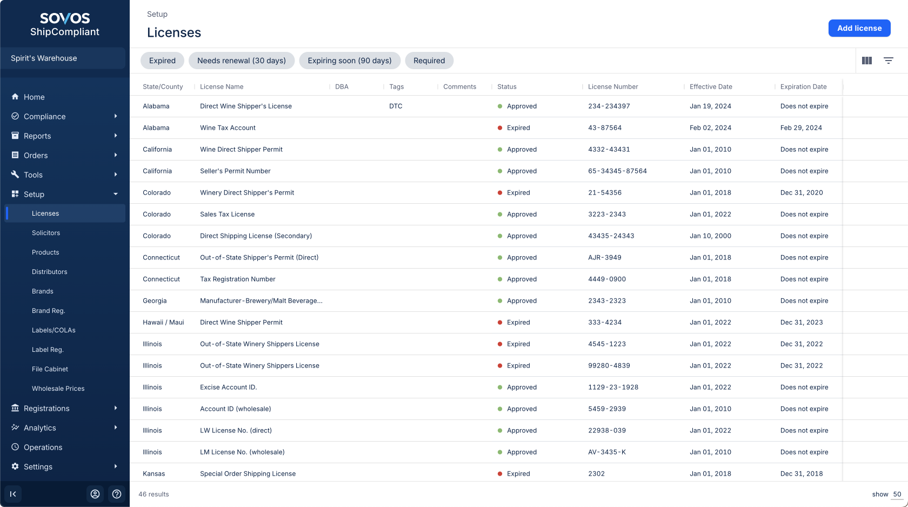The width and height of the screenshot is (908, 507).
Task: Select the Spirit's Warehouse account button
Action: click(65, 58)
